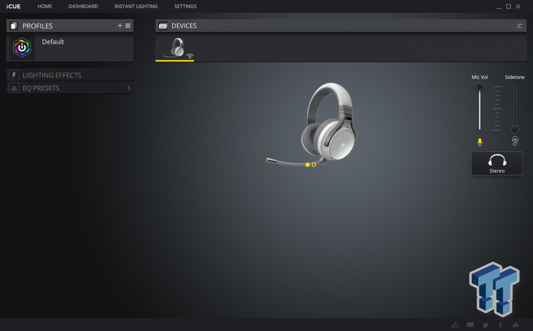
Task: Select the filled yellow lighting zone dot
Action: point(307,165)
